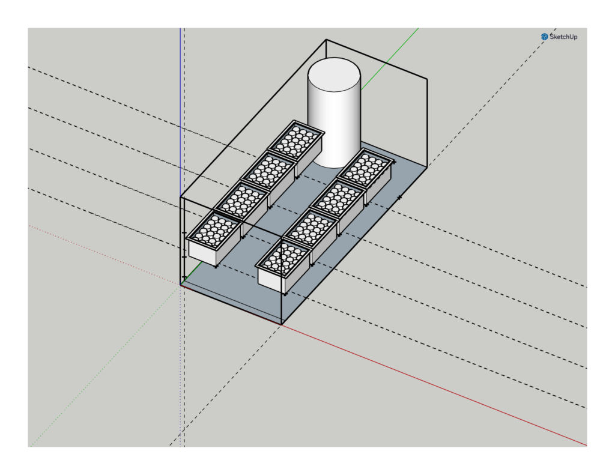The height and width of the screenshot is (475, 615).
Task: Click the origin where the axes meet
Action: 181,285
